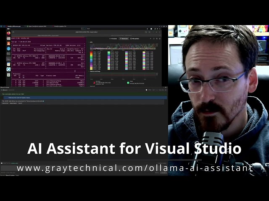Select the Ollama AI Assistant bottom tab
Image resolution: width=269 pixels, height=201 pixels.
10,175
